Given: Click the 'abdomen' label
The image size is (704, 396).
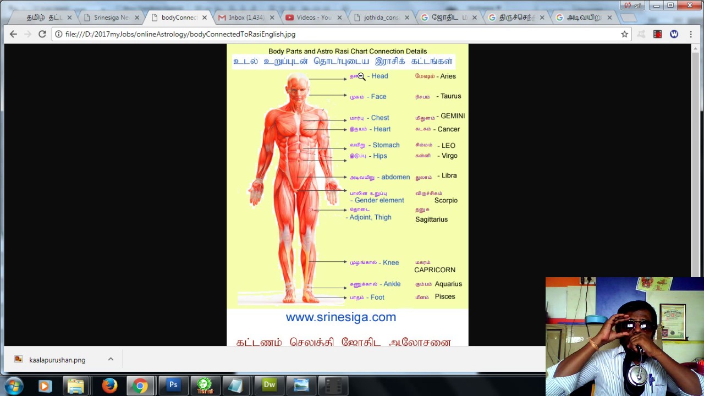Looking at the screenshot, I should coord(395,177).
